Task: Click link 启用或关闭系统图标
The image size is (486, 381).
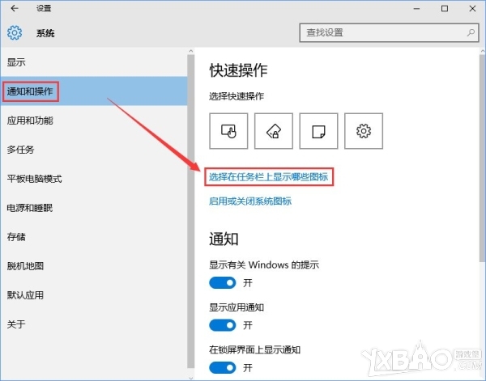Action: coord(250,201)
